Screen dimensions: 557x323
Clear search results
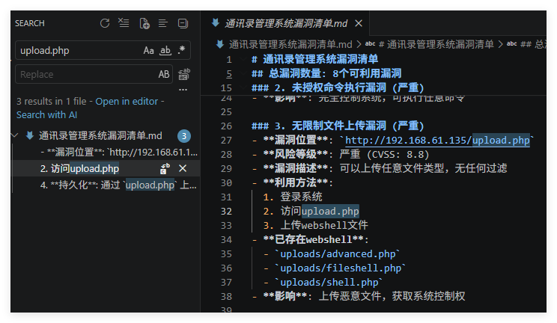click(x=124, y=23)
